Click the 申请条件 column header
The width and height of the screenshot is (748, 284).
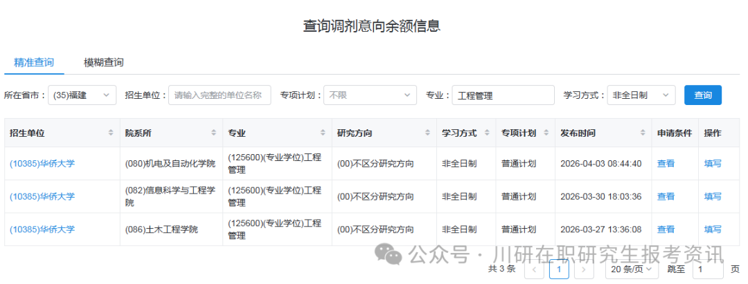click(x=675, y=133)
